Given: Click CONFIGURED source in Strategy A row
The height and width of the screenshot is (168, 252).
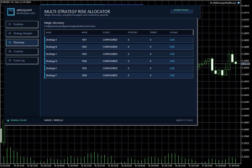Looking at the screenshot, I should tap(110, 40).
